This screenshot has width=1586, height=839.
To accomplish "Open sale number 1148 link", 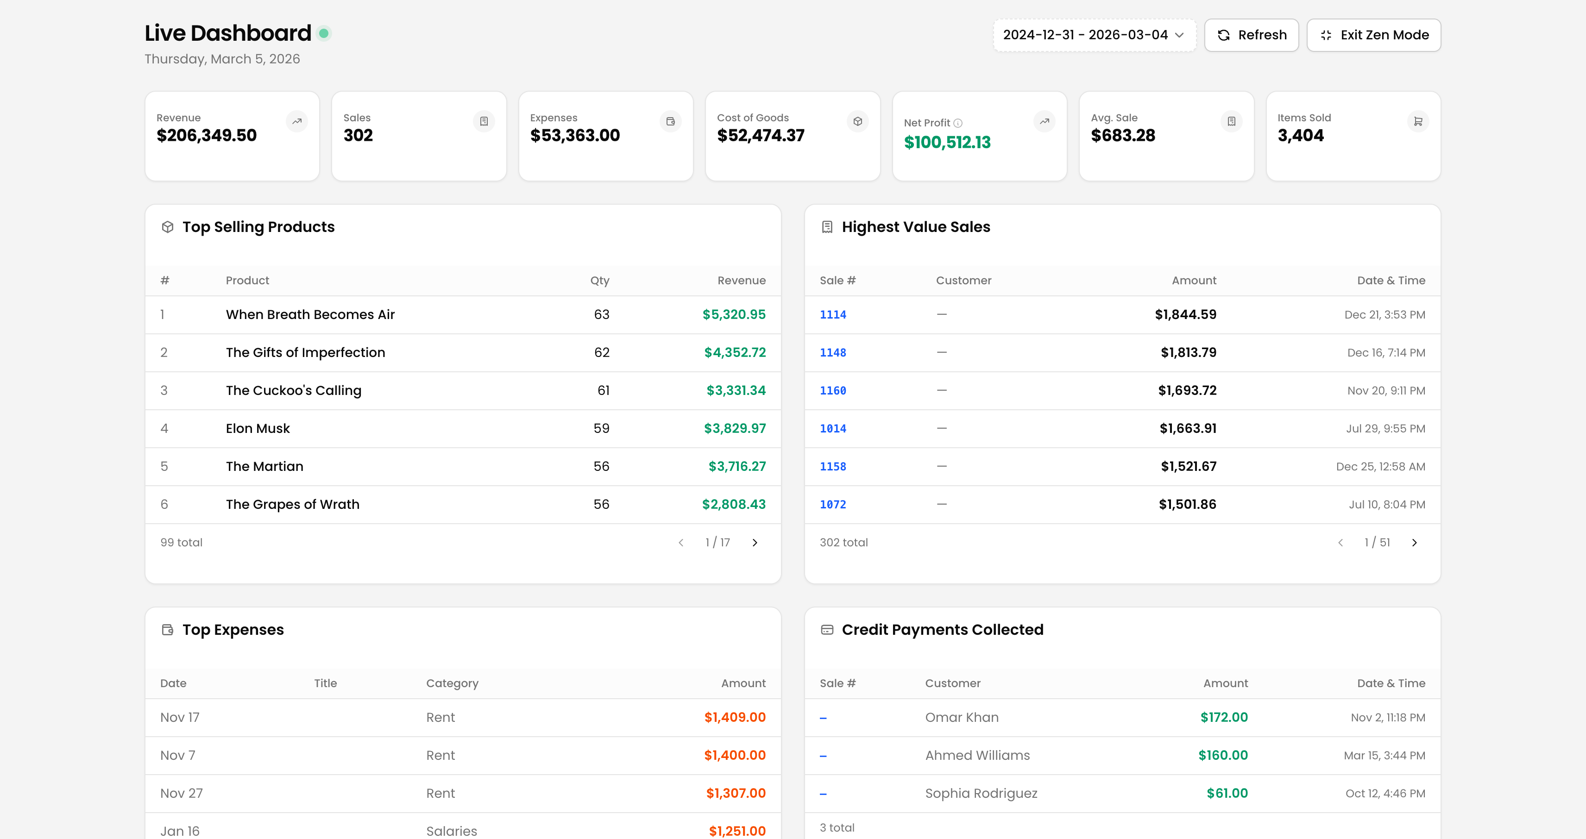I will (832, 353).
